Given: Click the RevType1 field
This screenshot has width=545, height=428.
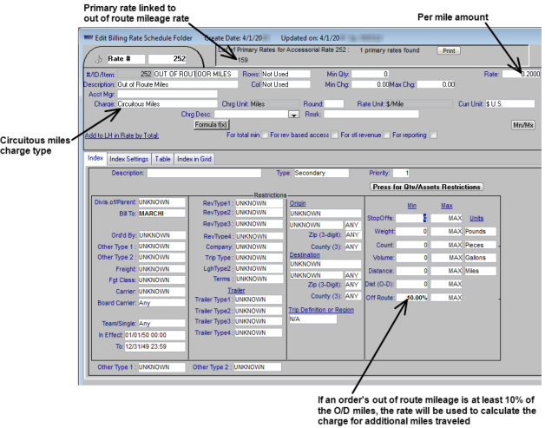Looking at the screenshot, I should [x=259, y=203].
